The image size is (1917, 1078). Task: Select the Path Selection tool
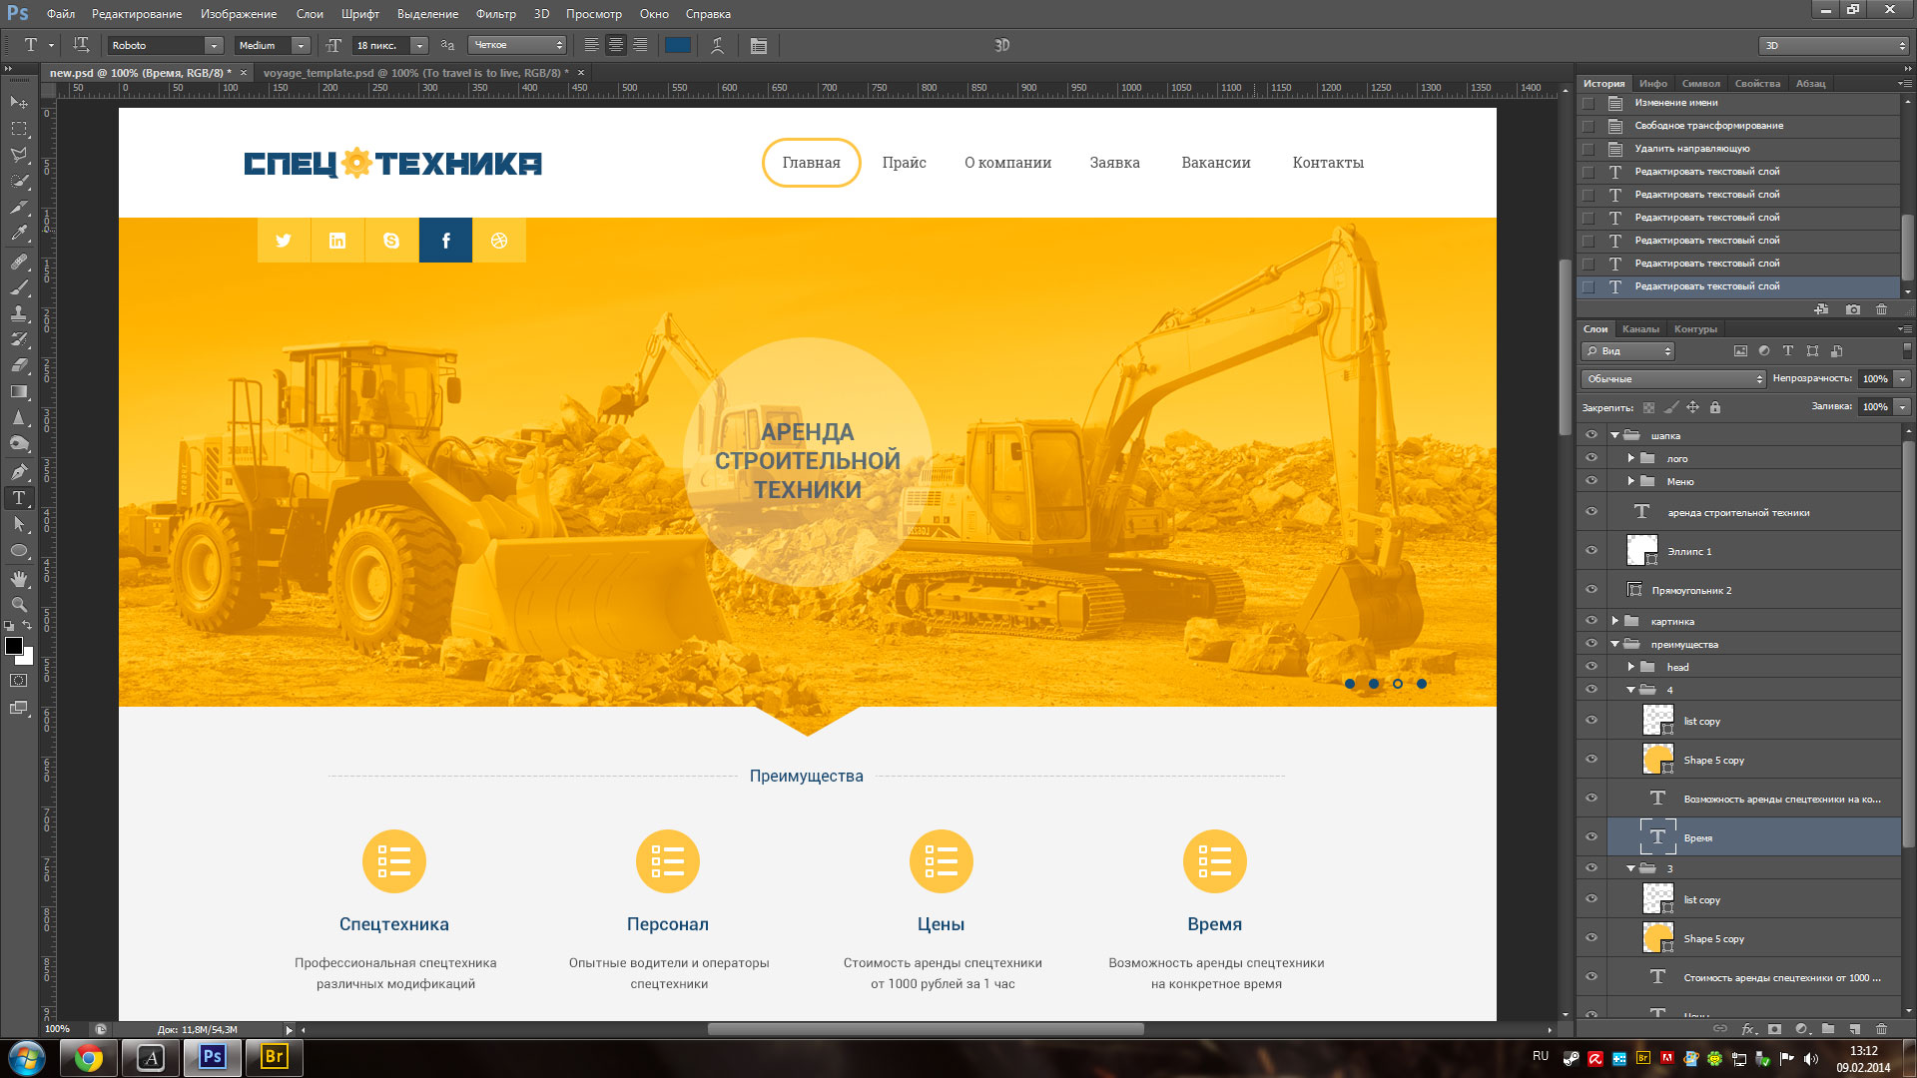(18, 524)
